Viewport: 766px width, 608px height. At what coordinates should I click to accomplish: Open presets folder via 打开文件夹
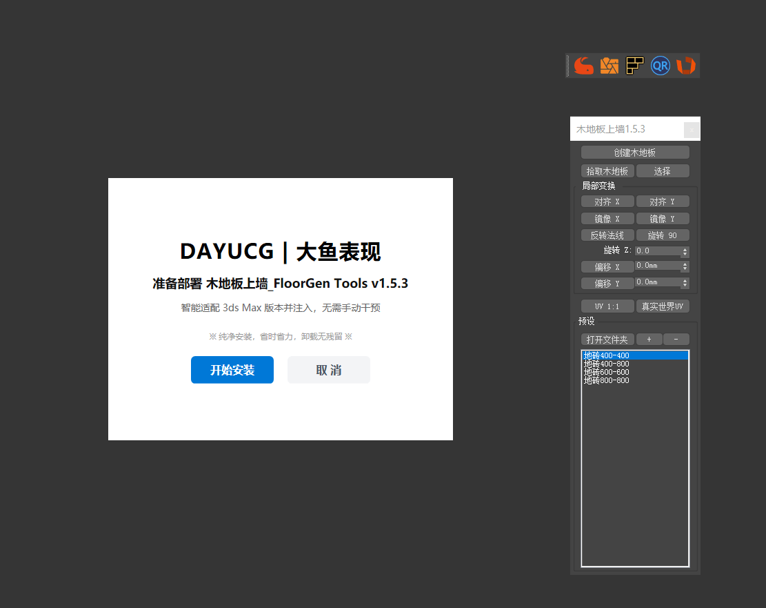point(607,340)
